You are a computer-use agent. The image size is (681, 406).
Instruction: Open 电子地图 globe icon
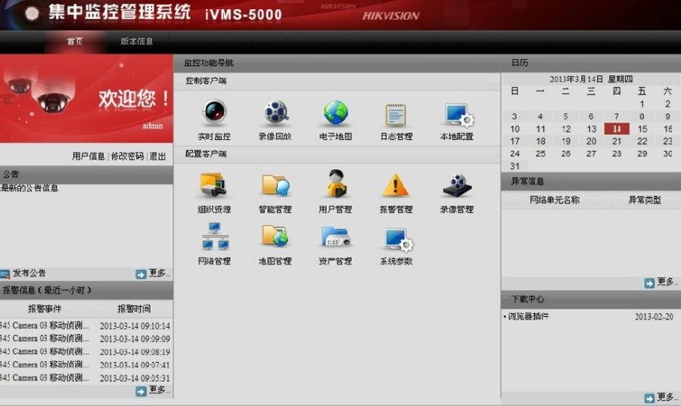336,112
